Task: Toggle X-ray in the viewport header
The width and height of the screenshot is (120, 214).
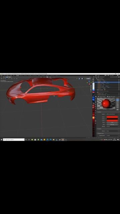Action: pos(85,79)
